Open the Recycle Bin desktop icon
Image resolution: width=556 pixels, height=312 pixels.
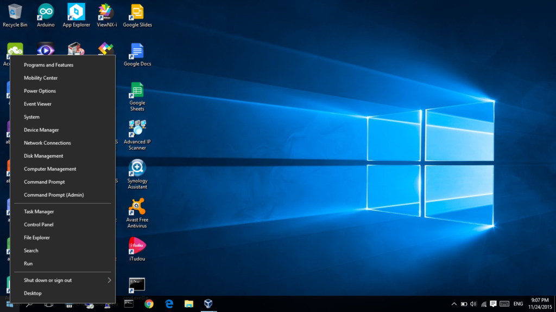pyautogui.click(x=15, y=16)
